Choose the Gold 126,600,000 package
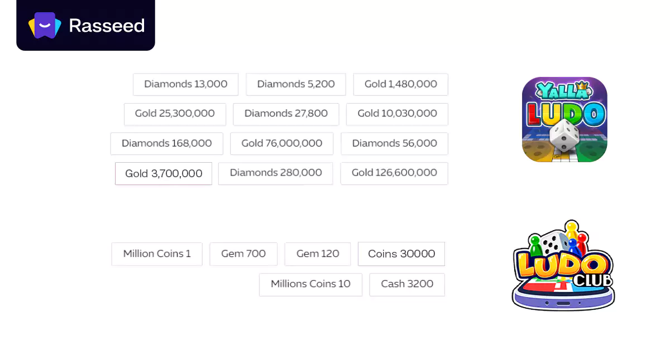 [x=394, y=173]
